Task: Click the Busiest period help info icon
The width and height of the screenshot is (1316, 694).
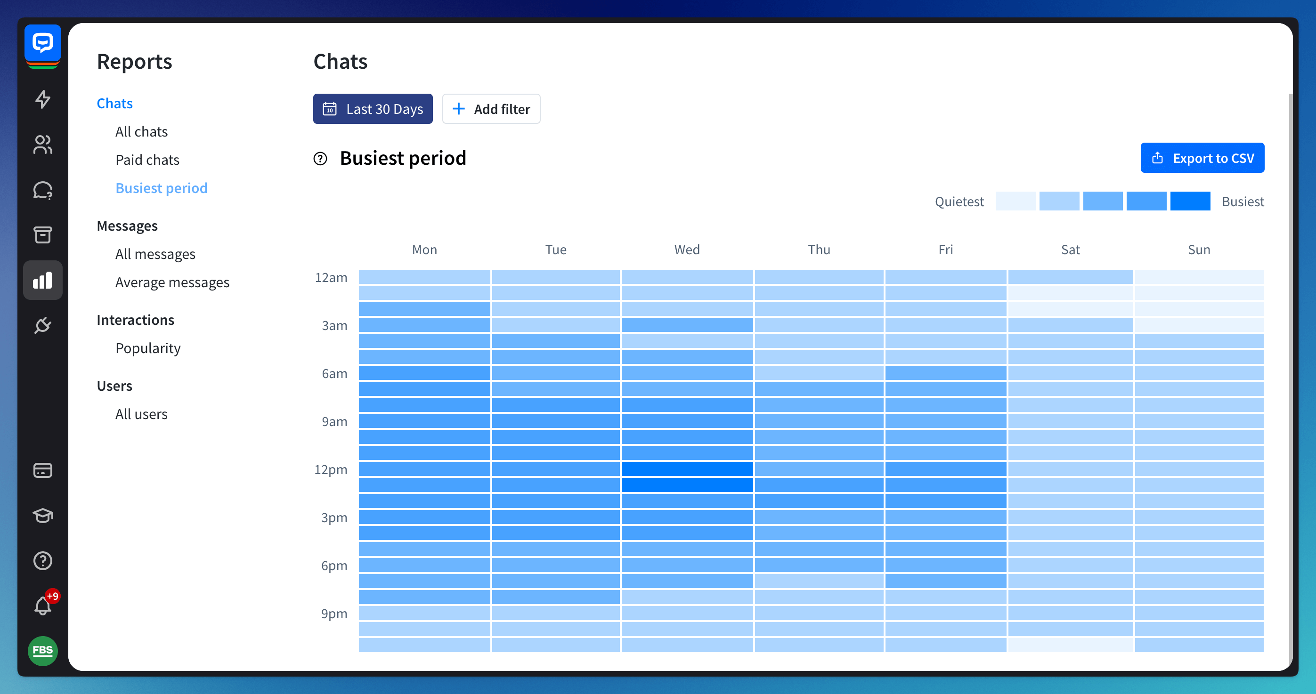Action: (x=320, y=159)
